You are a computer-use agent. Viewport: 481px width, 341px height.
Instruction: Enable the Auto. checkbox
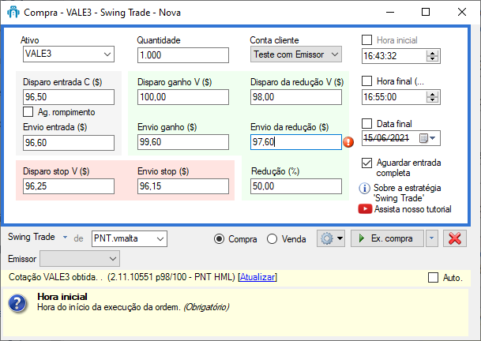433,278
